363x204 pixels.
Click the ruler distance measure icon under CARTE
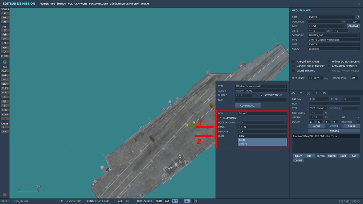point(5,131)
